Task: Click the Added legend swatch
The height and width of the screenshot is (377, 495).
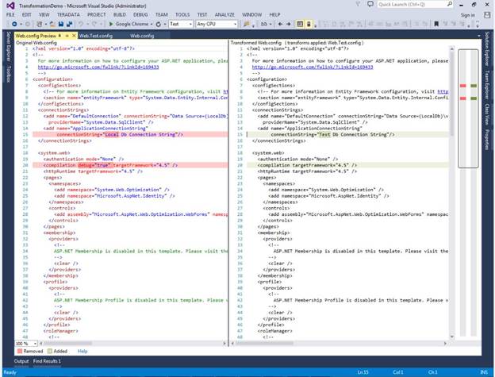Action: pyautogui.click(x=50, y=351)
